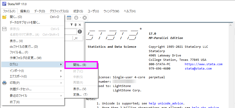The height and width of the screenshot is (108, 235).
Task: Select the grayed 再開(R) log item
Action: coord(81,83)
